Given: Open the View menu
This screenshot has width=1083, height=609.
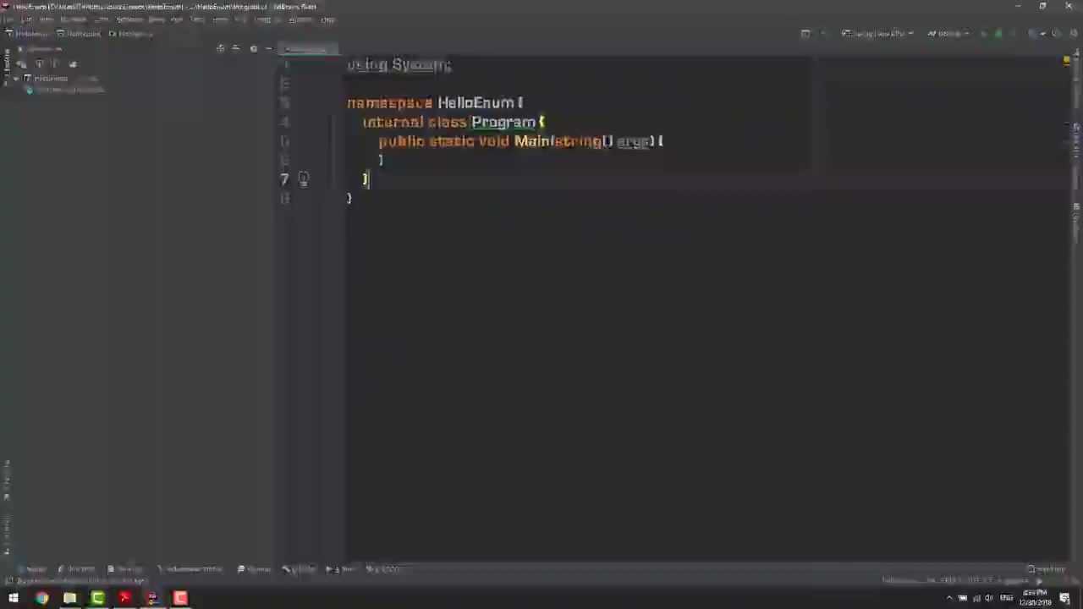Looking at the screenshot, I should click(x=47, y=19).
